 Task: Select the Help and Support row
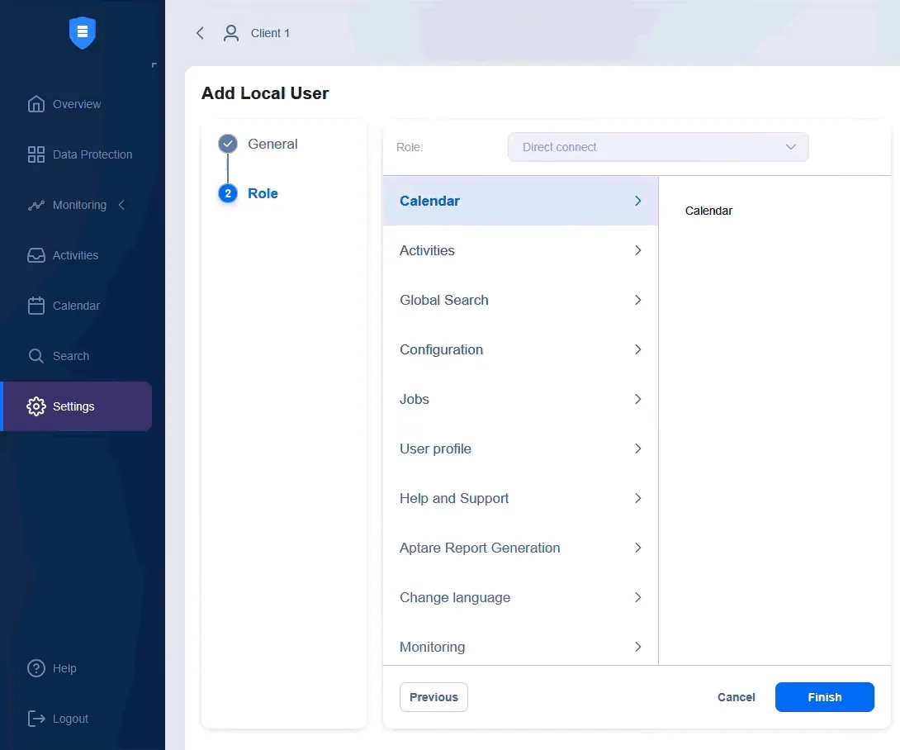(x=521, y=498)
